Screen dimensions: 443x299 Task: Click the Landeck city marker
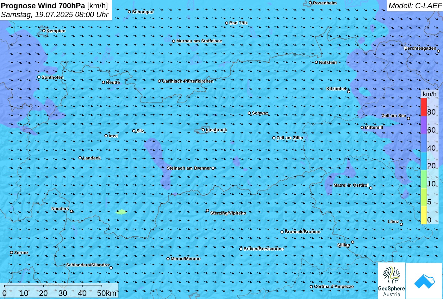(80, 158)
